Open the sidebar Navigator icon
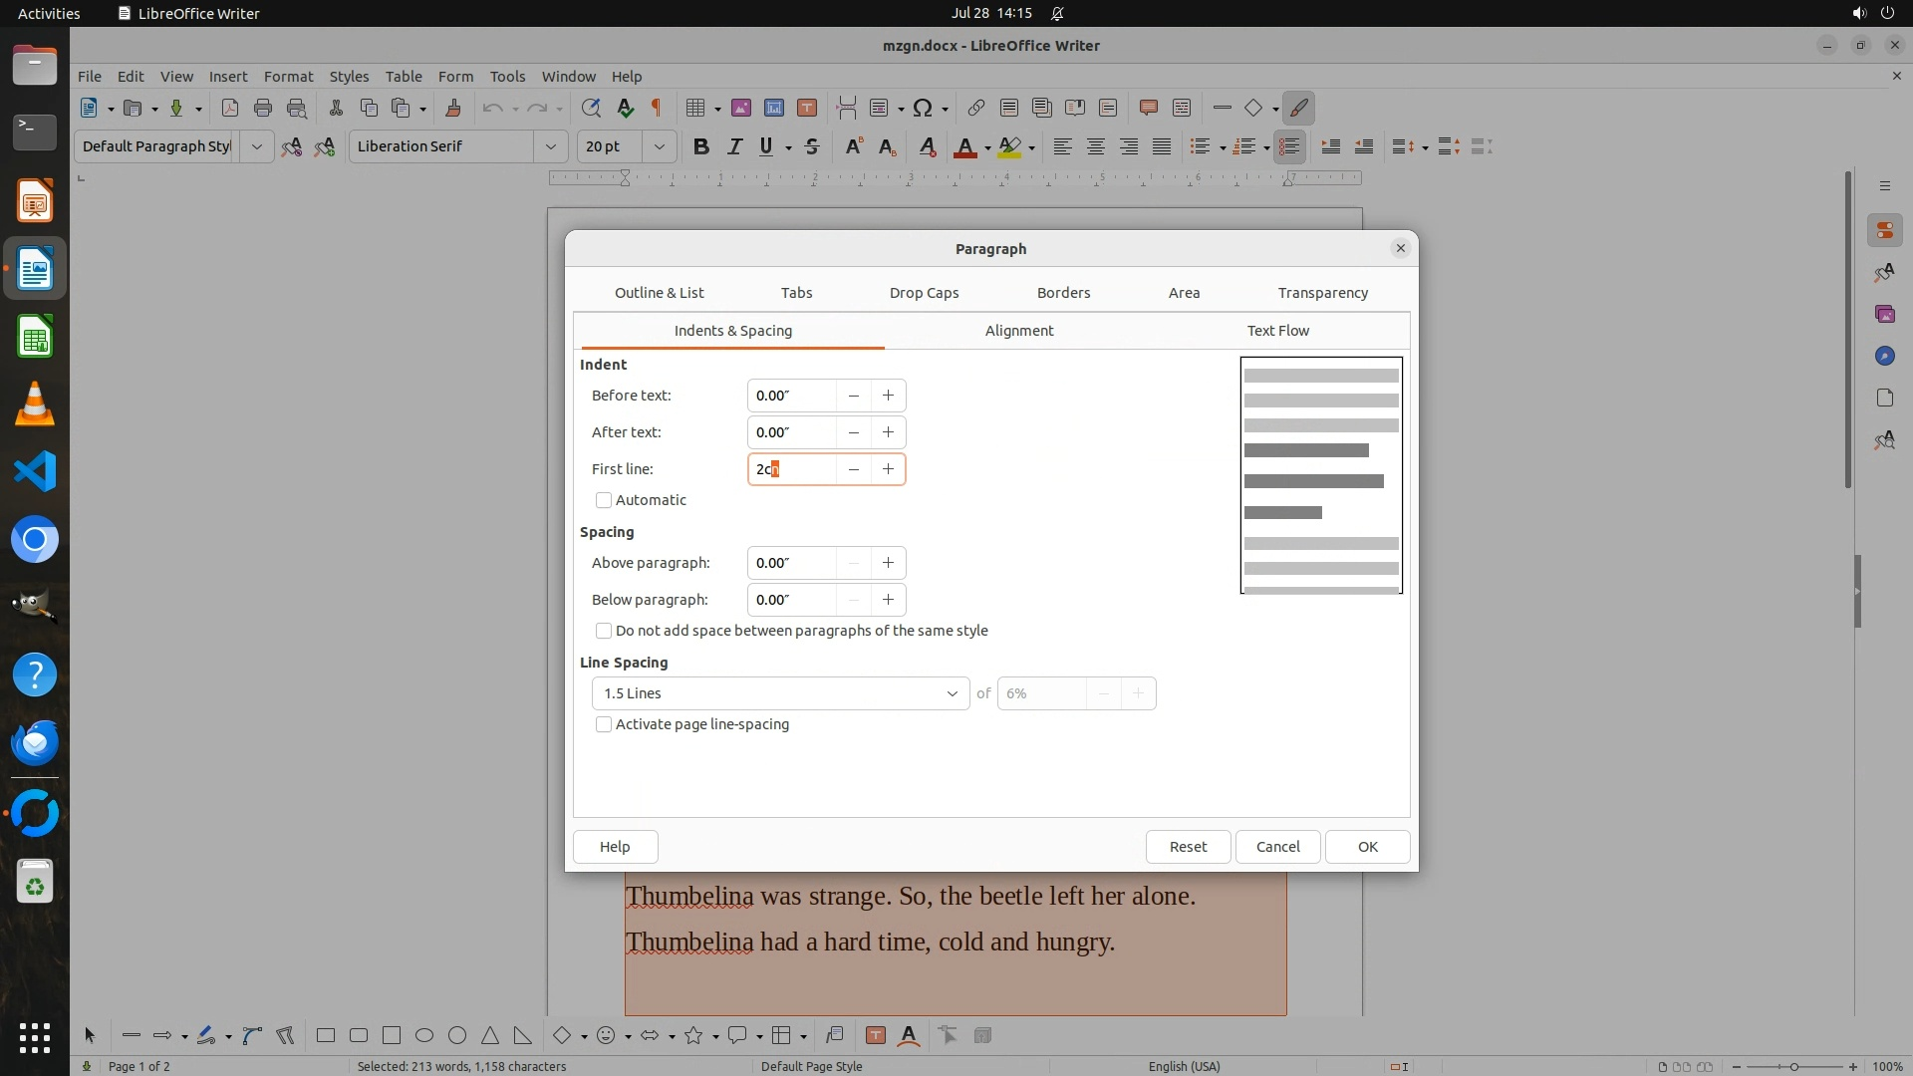This screenshot has height=1076, width=1913. 1883,356
